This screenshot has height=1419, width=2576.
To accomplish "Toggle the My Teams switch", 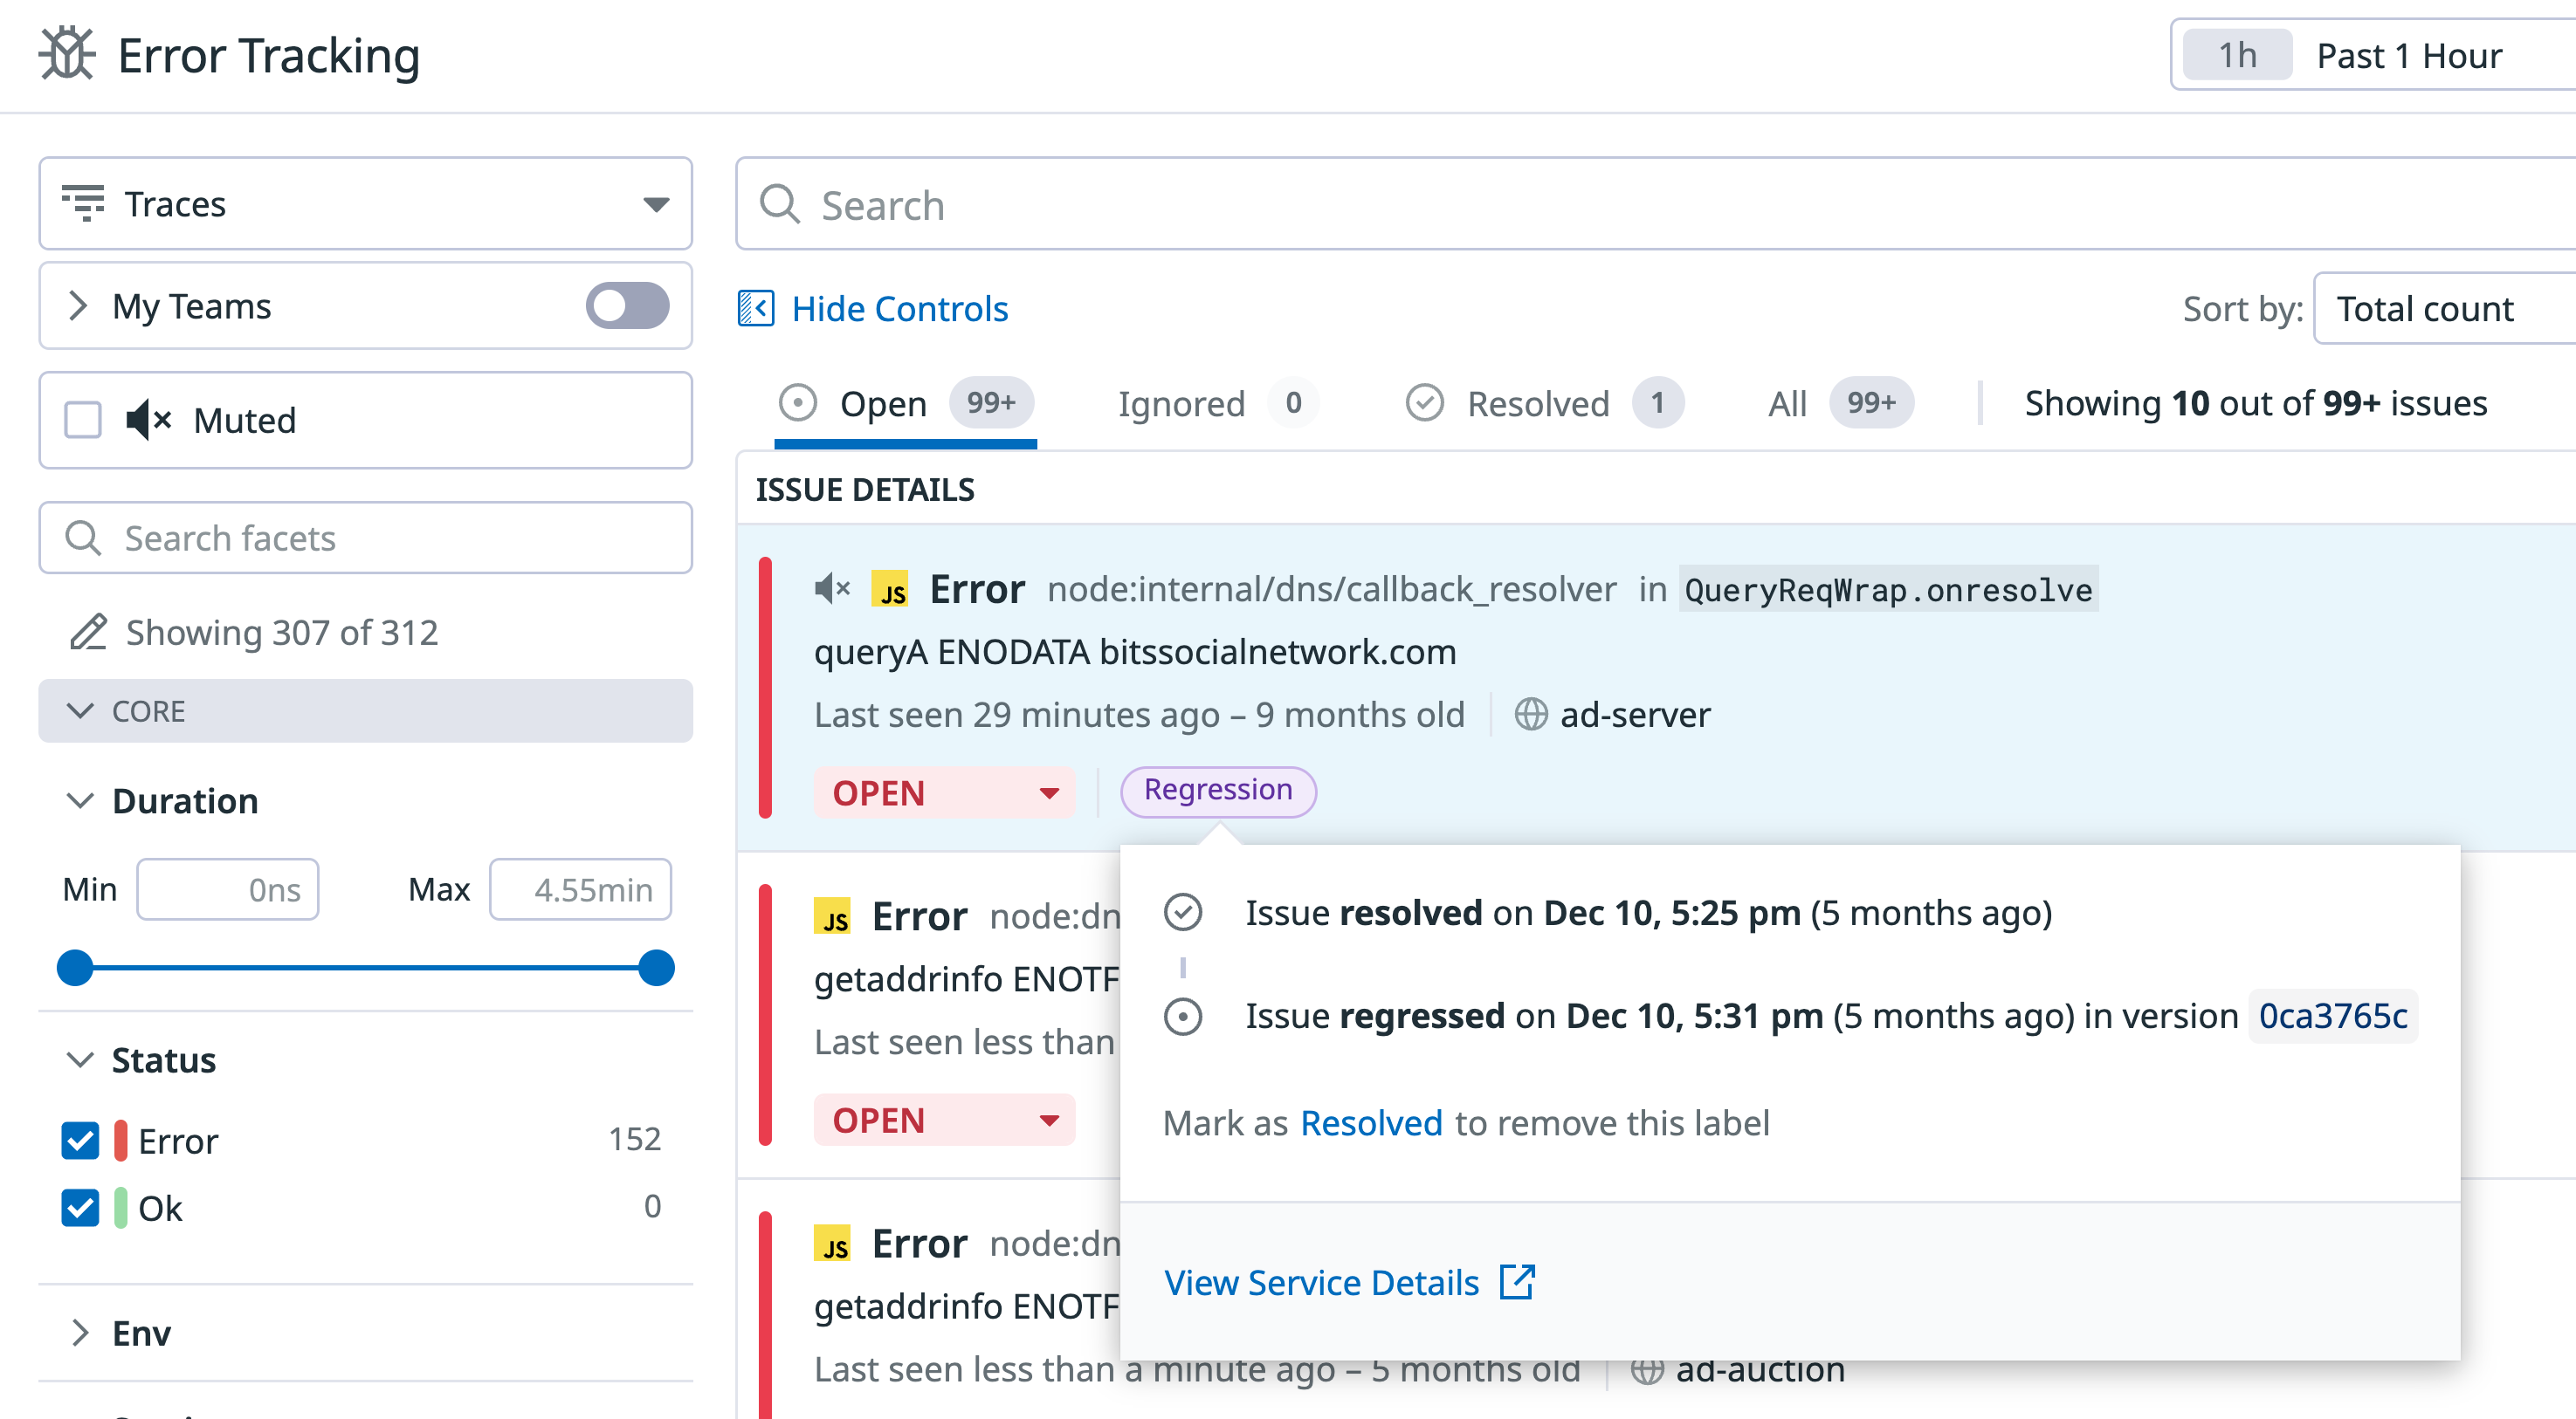I will [627, 305].
